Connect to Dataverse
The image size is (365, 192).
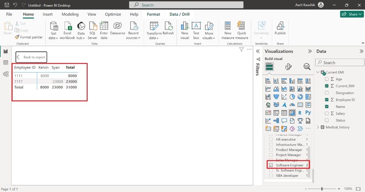click(x=118, y=28)
